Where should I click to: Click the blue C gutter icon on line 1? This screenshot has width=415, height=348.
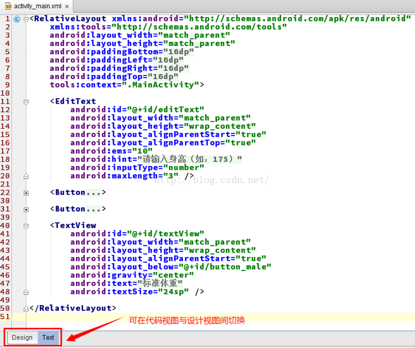pos(17,19)
